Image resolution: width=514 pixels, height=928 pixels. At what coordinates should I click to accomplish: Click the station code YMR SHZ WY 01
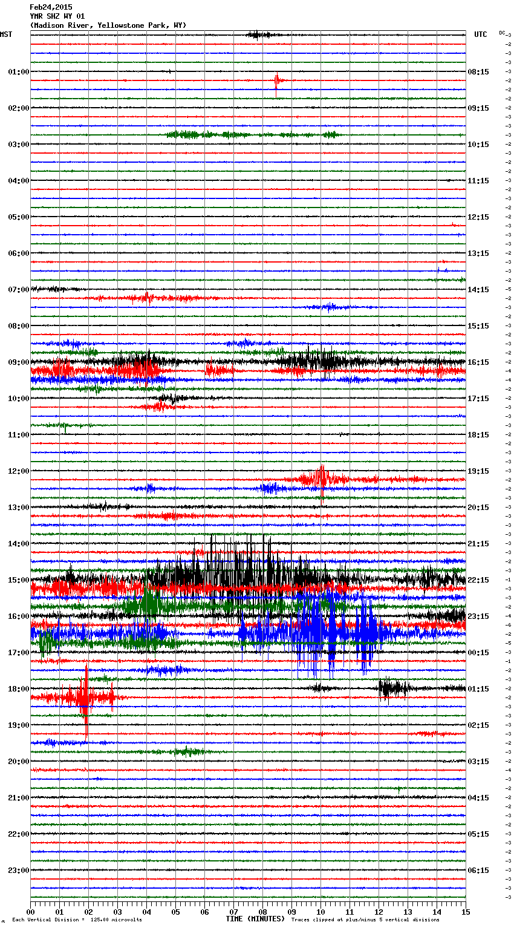[57, 16]
